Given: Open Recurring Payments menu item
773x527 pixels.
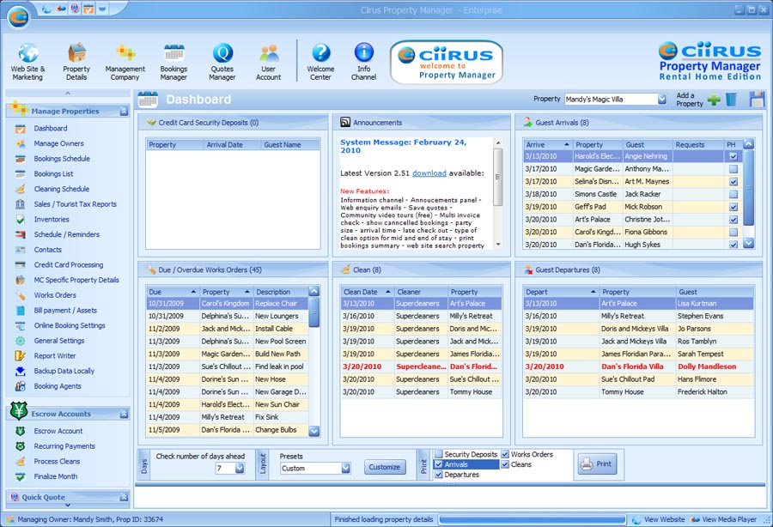Looking at the screenshot, I should pos(64,446).
